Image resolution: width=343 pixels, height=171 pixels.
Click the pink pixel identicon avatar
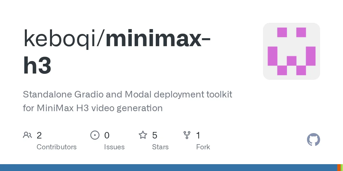292,51
